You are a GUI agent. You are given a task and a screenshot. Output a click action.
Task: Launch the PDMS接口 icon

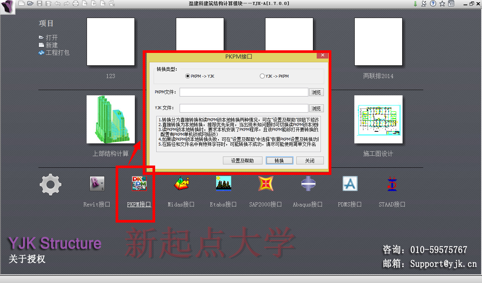(x=350, y=184)
